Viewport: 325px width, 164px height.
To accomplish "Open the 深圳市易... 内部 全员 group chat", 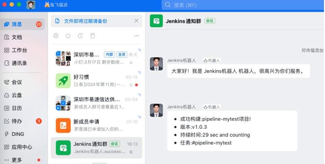I will 97,58.
